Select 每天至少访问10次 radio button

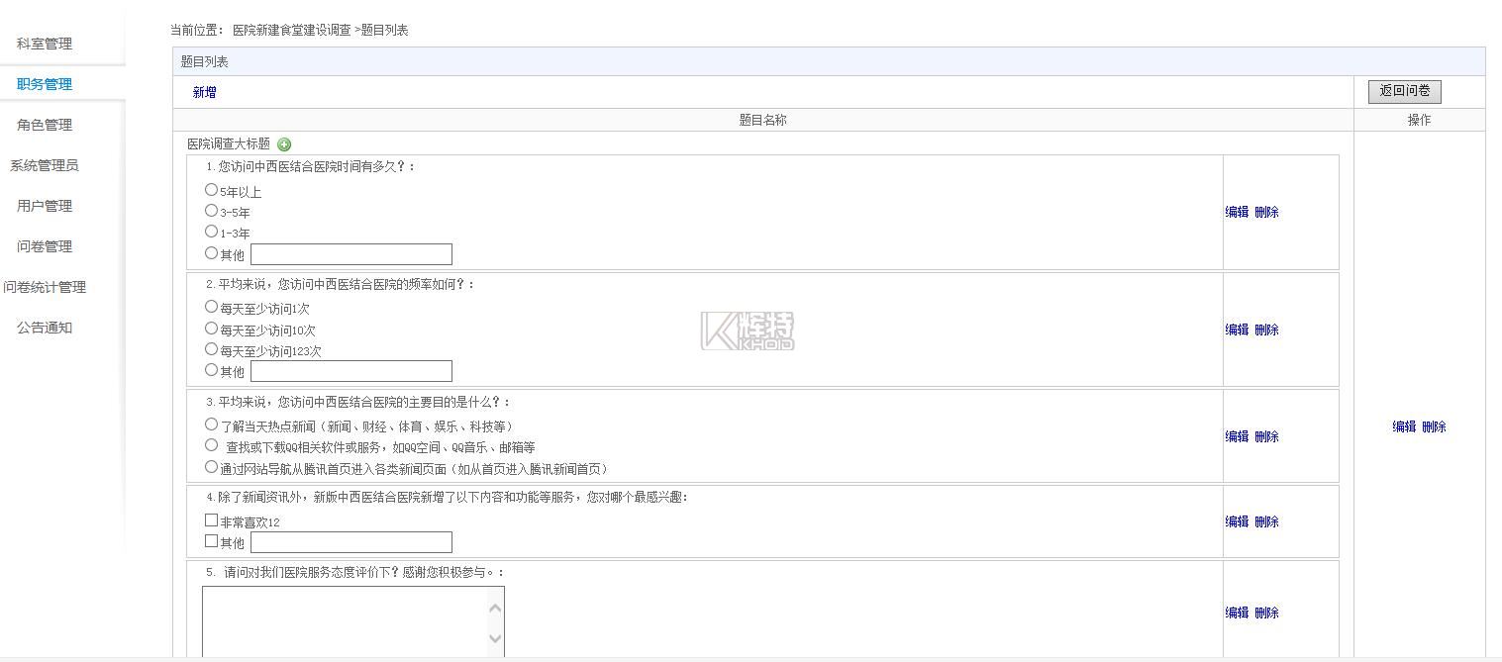(x=211, y=329)
